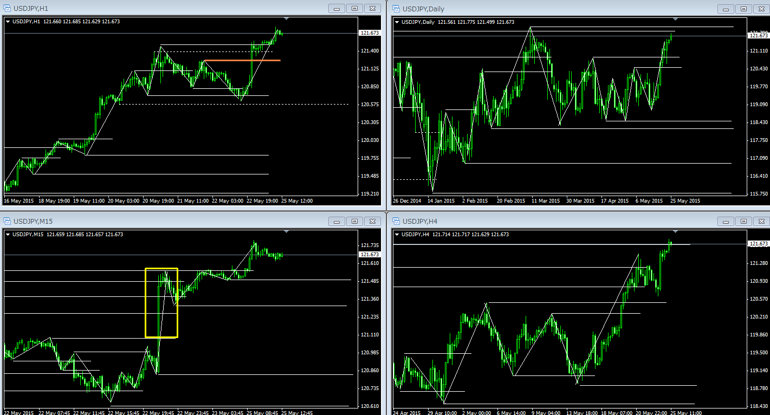
Task: Click the 121.673 price label on H4 chart
Action: pyautogui.click(x=758, y=244)
